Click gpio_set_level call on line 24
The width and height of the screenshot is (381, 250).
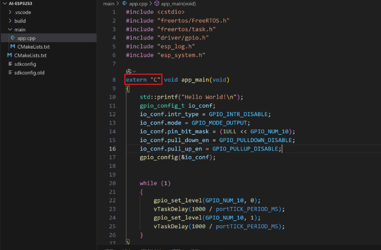coord(178,218)
